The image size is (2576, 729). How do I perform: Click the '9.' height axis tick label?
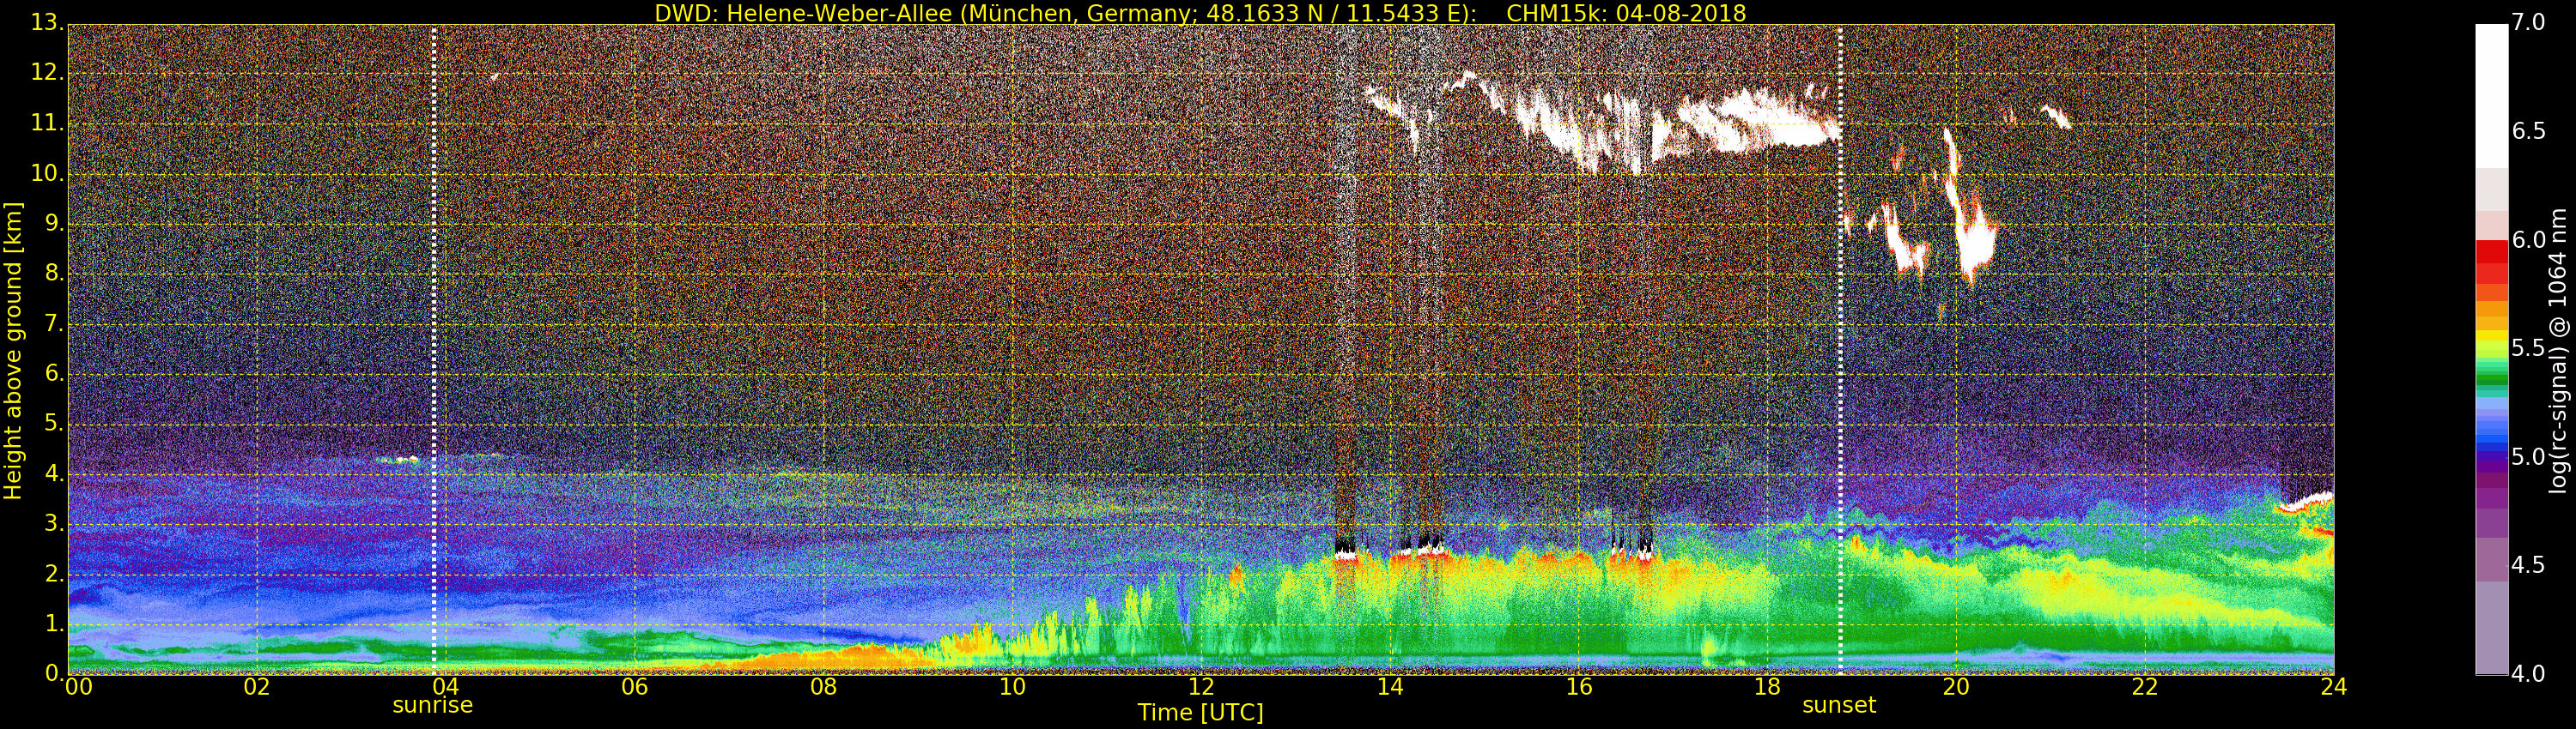tap(54, 224)
